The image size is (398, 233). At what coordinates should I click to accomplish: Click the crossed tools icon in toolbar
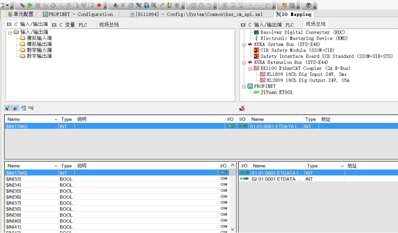click(x=138, y=5)
